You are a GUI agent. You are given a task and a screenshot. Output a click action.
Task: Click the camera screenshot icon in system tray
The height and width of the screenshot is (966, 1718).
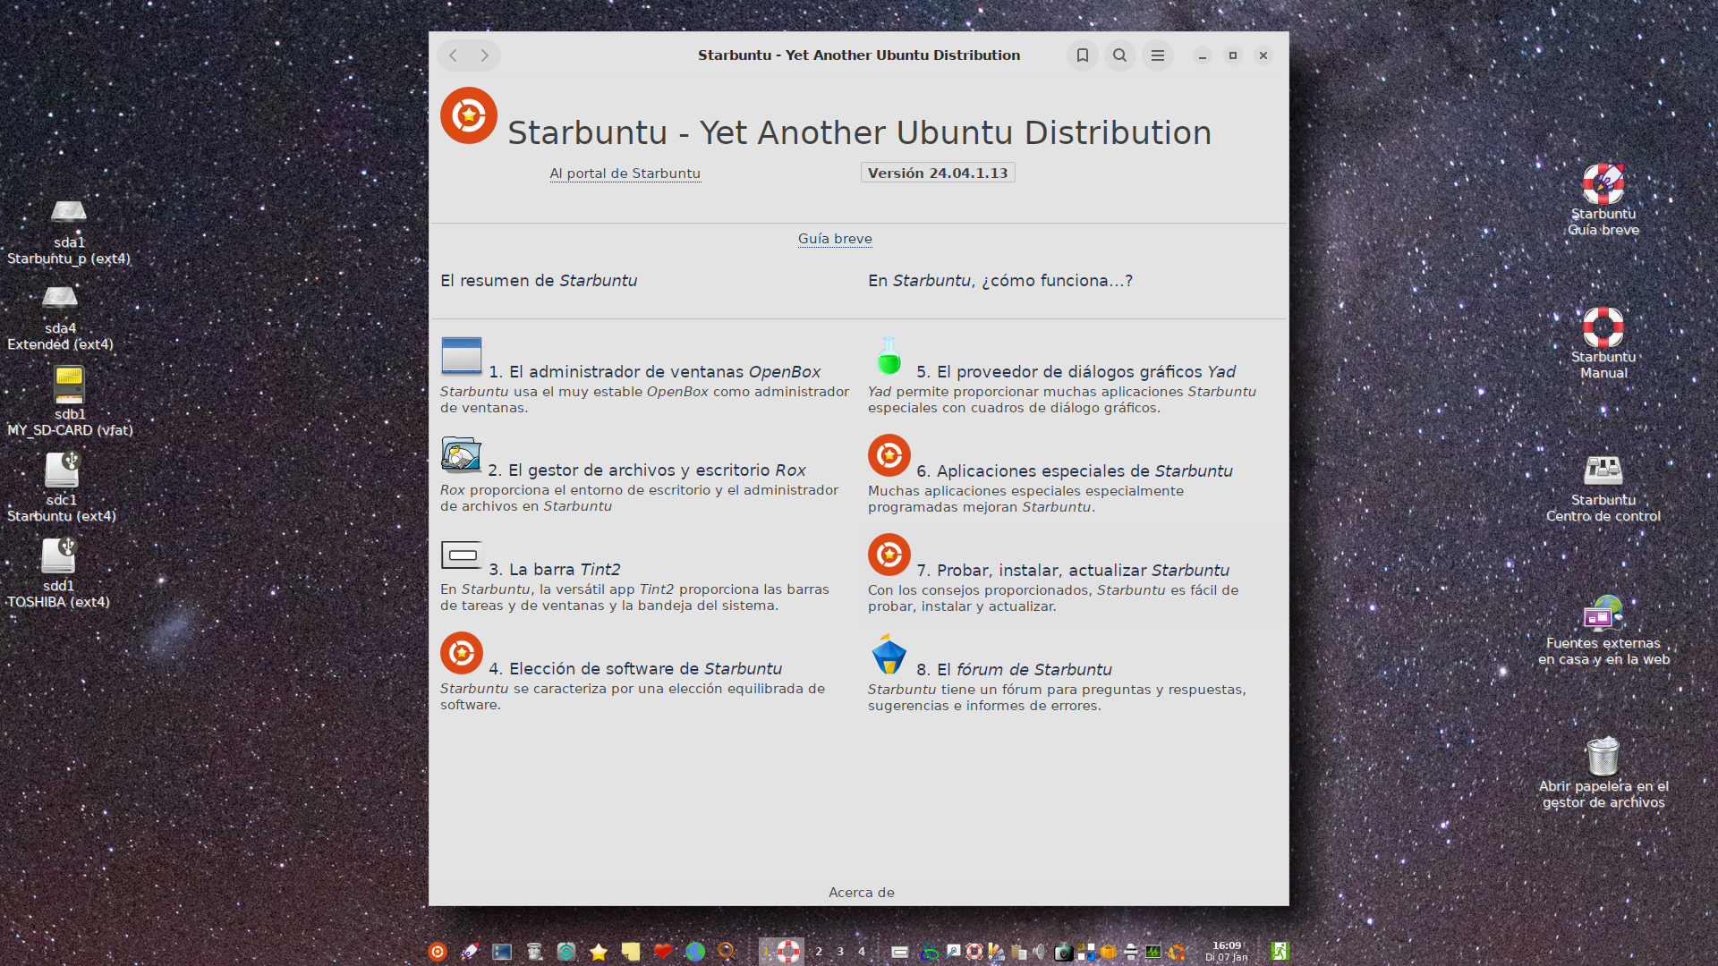[1063, 953]
